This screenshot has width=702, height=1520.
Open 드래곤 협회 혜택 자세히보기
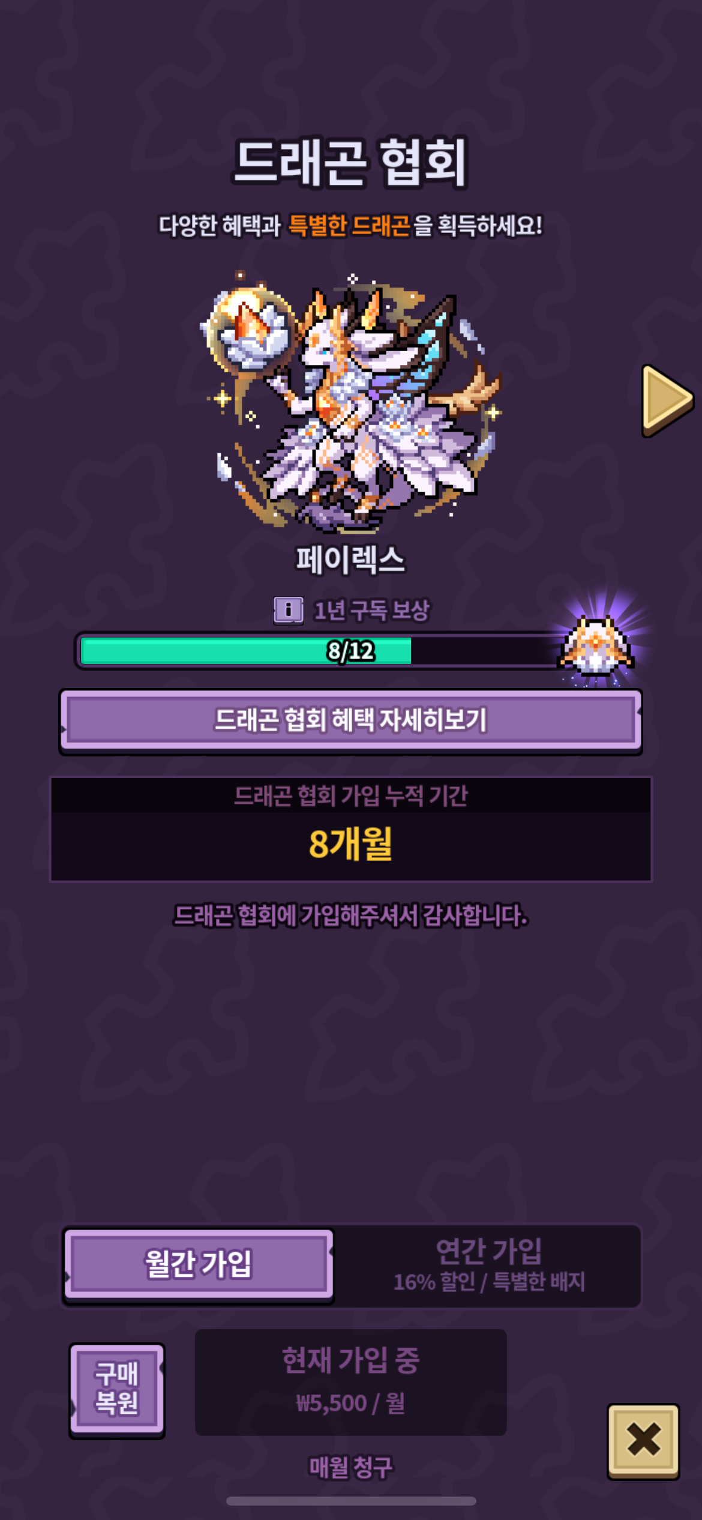[351, 721]
